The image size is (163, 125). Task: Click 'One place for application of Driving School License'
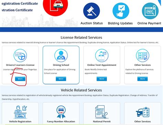point(59,71)
